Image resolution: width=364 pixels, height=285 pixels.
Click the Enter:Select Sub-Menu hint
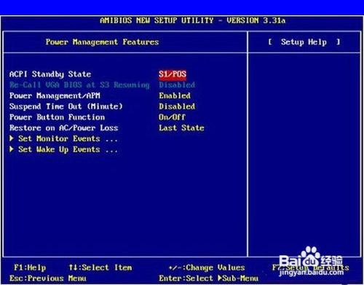coord(209,278)
